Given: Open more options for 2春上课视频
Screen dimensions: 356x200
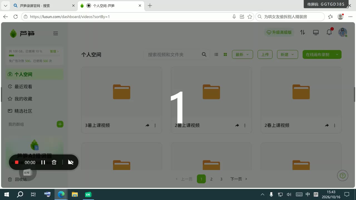Looking at the screenshot, I should tap(335, 125).
